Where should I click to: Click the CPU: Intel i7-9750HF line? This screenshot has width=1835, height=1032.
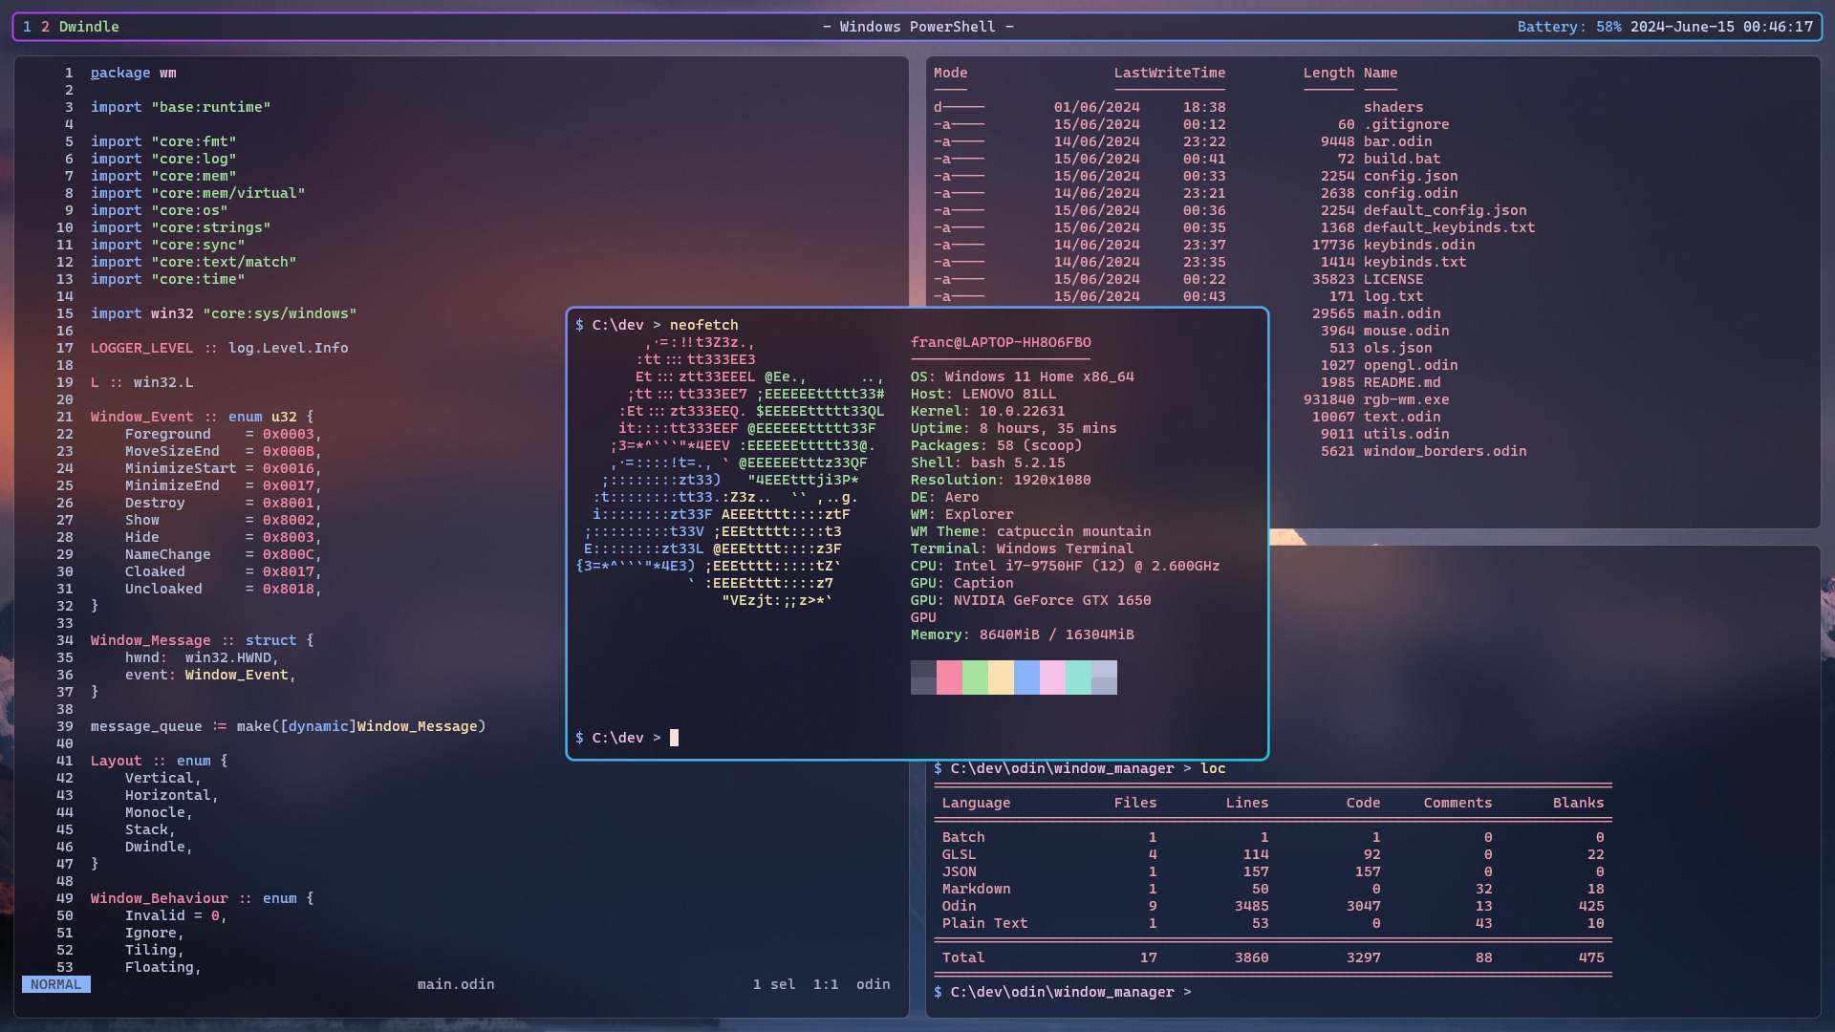tap(1065, 566)
